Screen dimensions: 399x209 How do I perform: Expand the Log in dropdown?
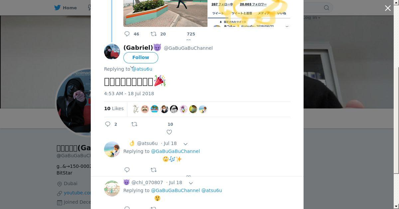coord(311,18)
